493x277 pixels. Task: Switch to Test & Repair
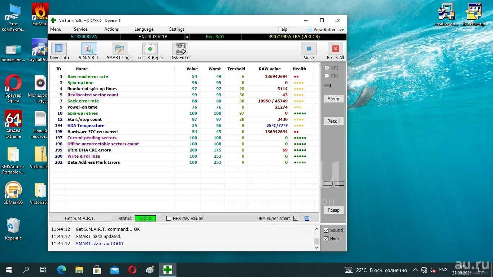(x=150, y=52)
